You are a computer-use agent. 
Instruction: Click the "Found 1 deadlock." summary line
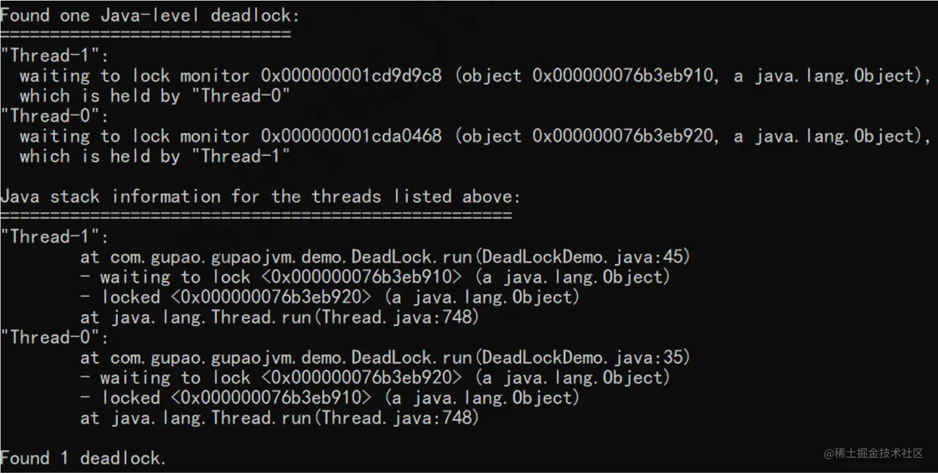83,458
